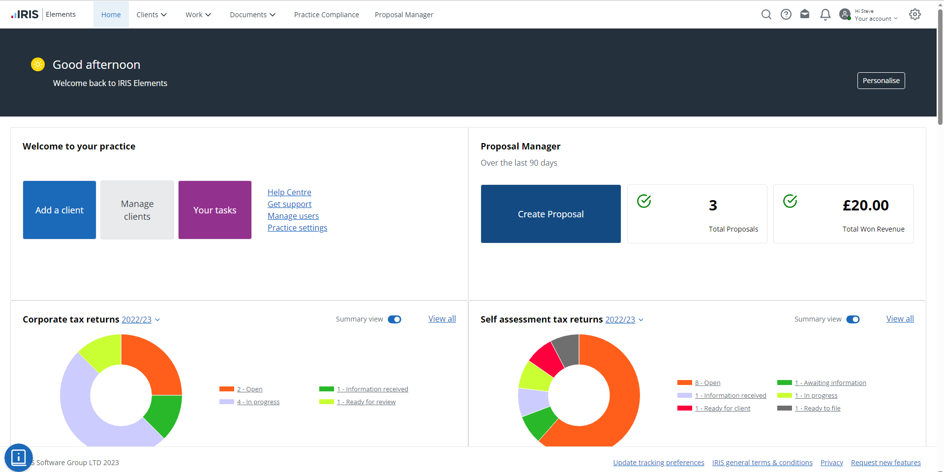Open the Help Centre link
The width and height of the screenshot is (944, 472).
click(x=289, y=192)
